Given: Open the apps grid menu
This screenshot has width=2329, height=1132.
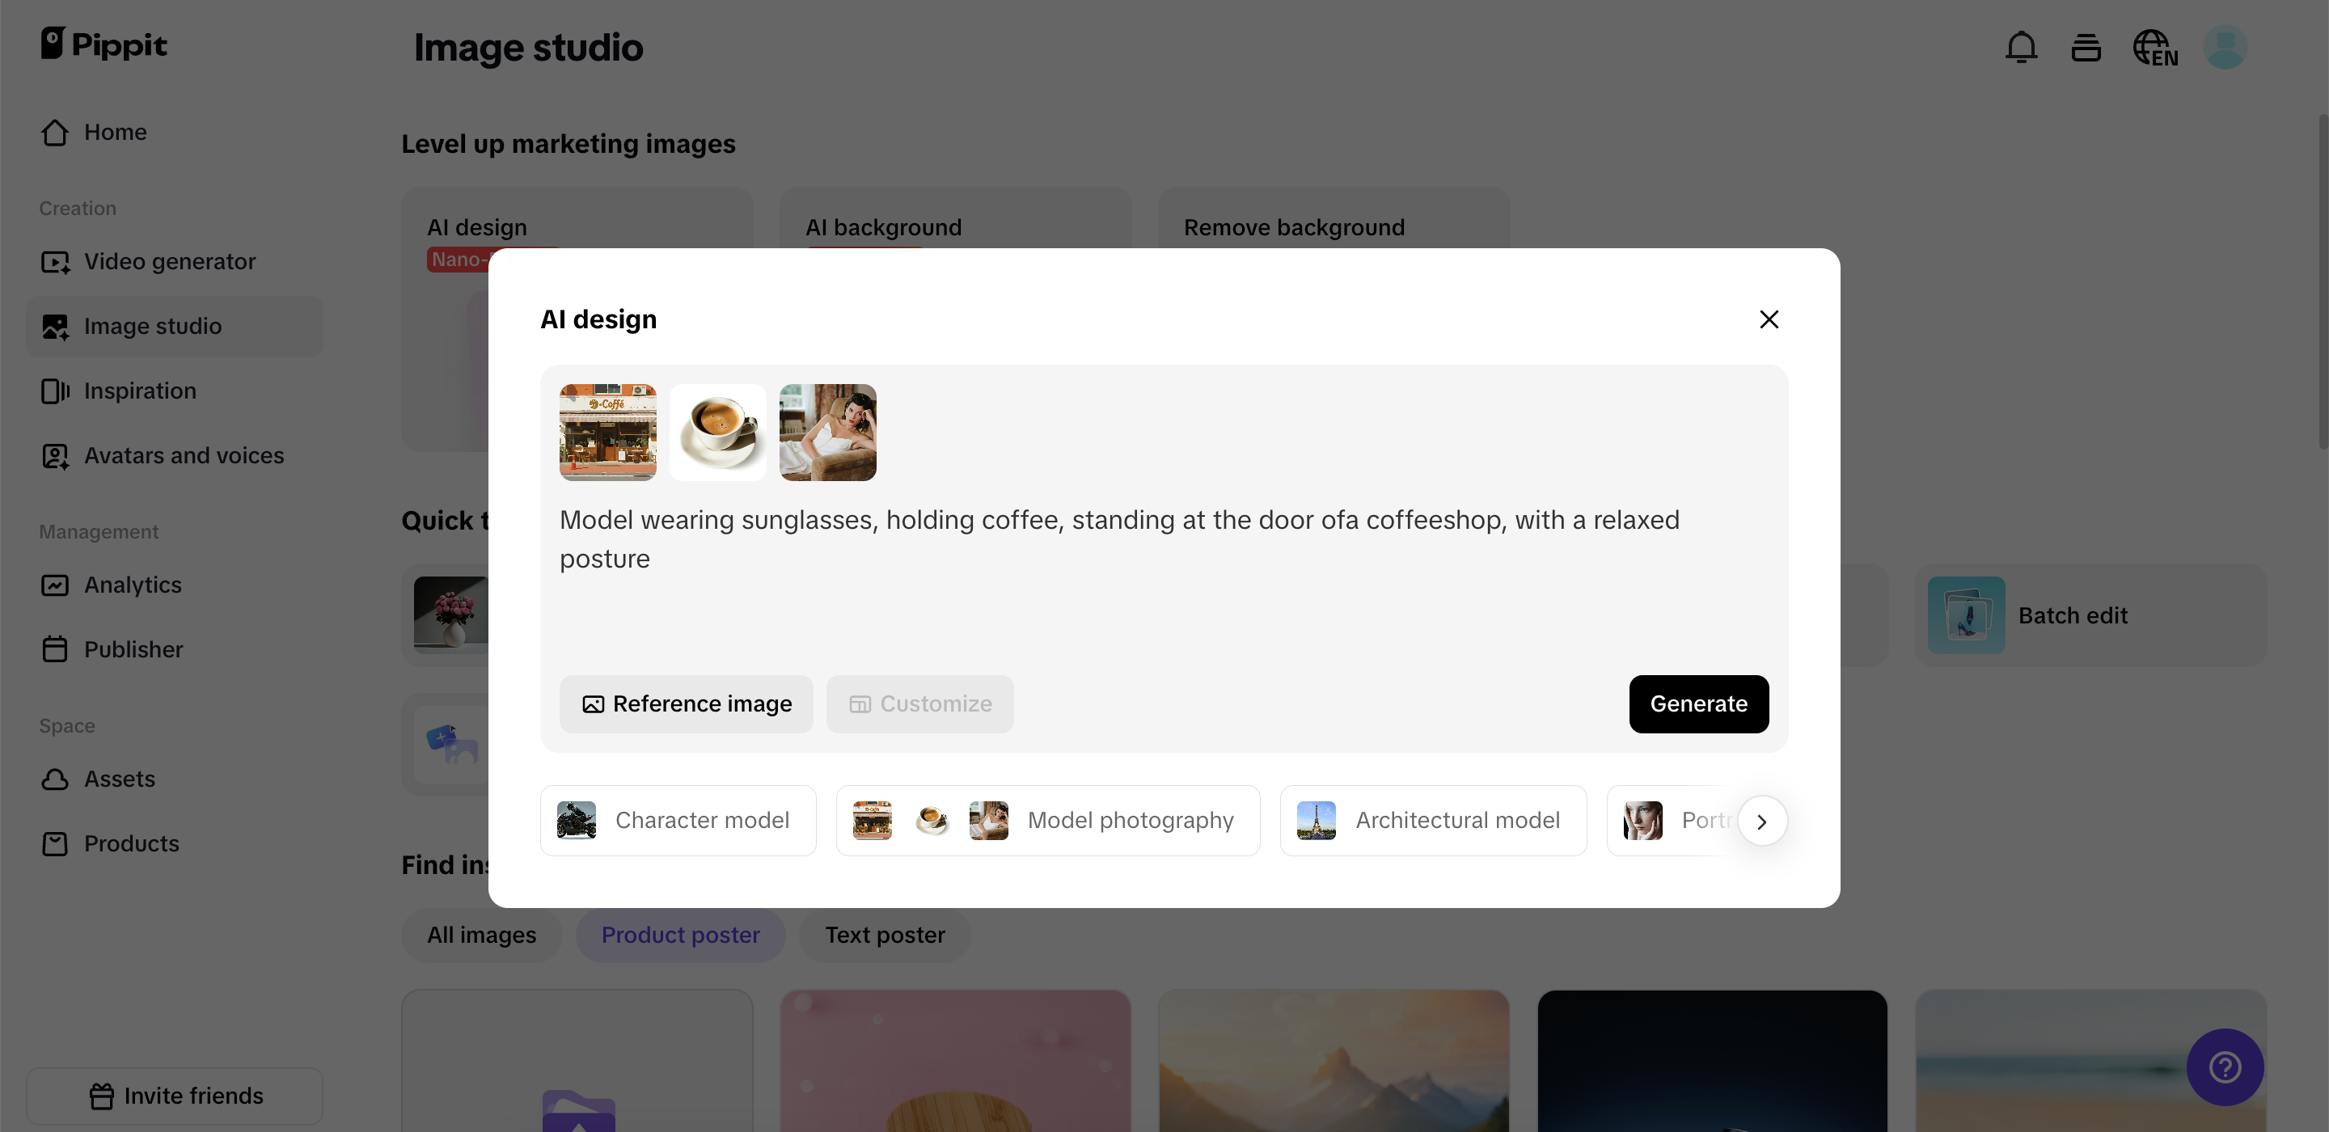Looking at the screenshot, I should coord(2086,47).
